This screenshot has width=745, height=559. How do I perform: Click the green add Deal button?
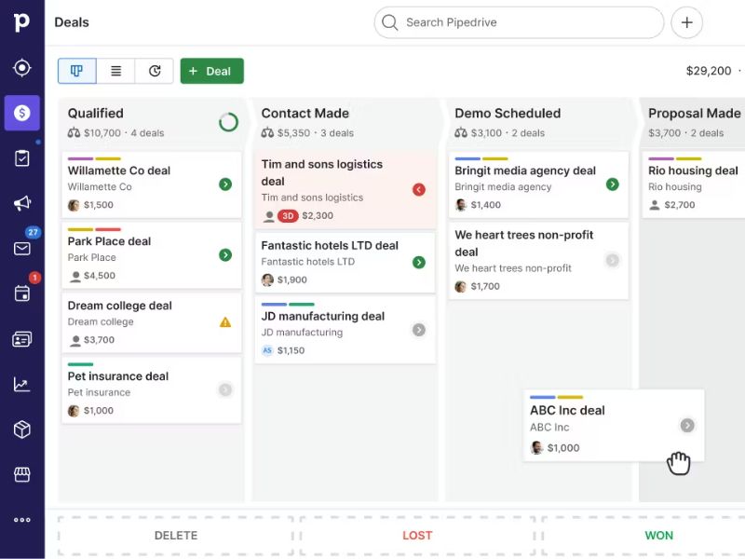(211, 71)
